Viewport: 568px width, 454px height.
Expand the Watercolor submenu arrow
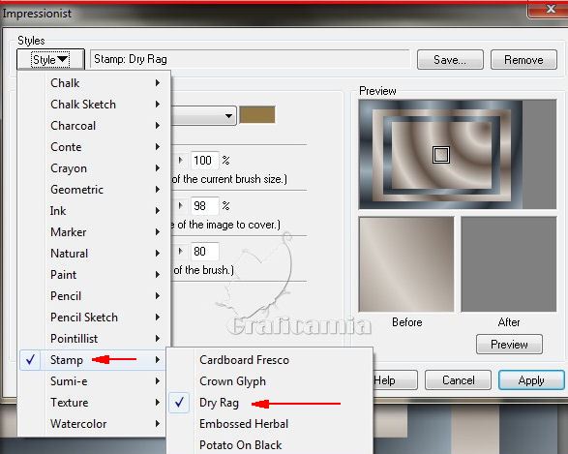click(x=158, y=424)
